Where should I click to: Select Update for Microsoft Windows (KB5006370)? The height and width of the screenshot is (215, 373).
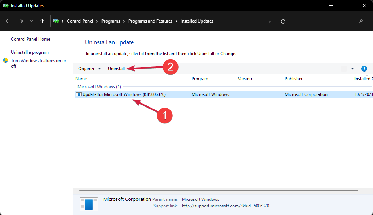124,94
